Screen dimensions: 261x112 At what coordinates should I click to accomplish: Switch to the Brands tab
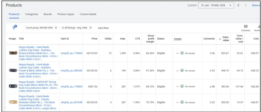tap(48, 14)
